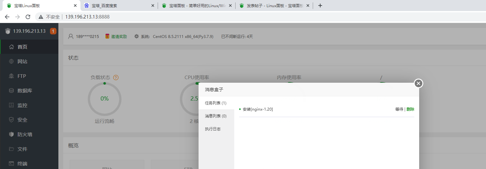Click the shield icon beside 安全
The image size is (486, 169).
click(x=11, y=120)
